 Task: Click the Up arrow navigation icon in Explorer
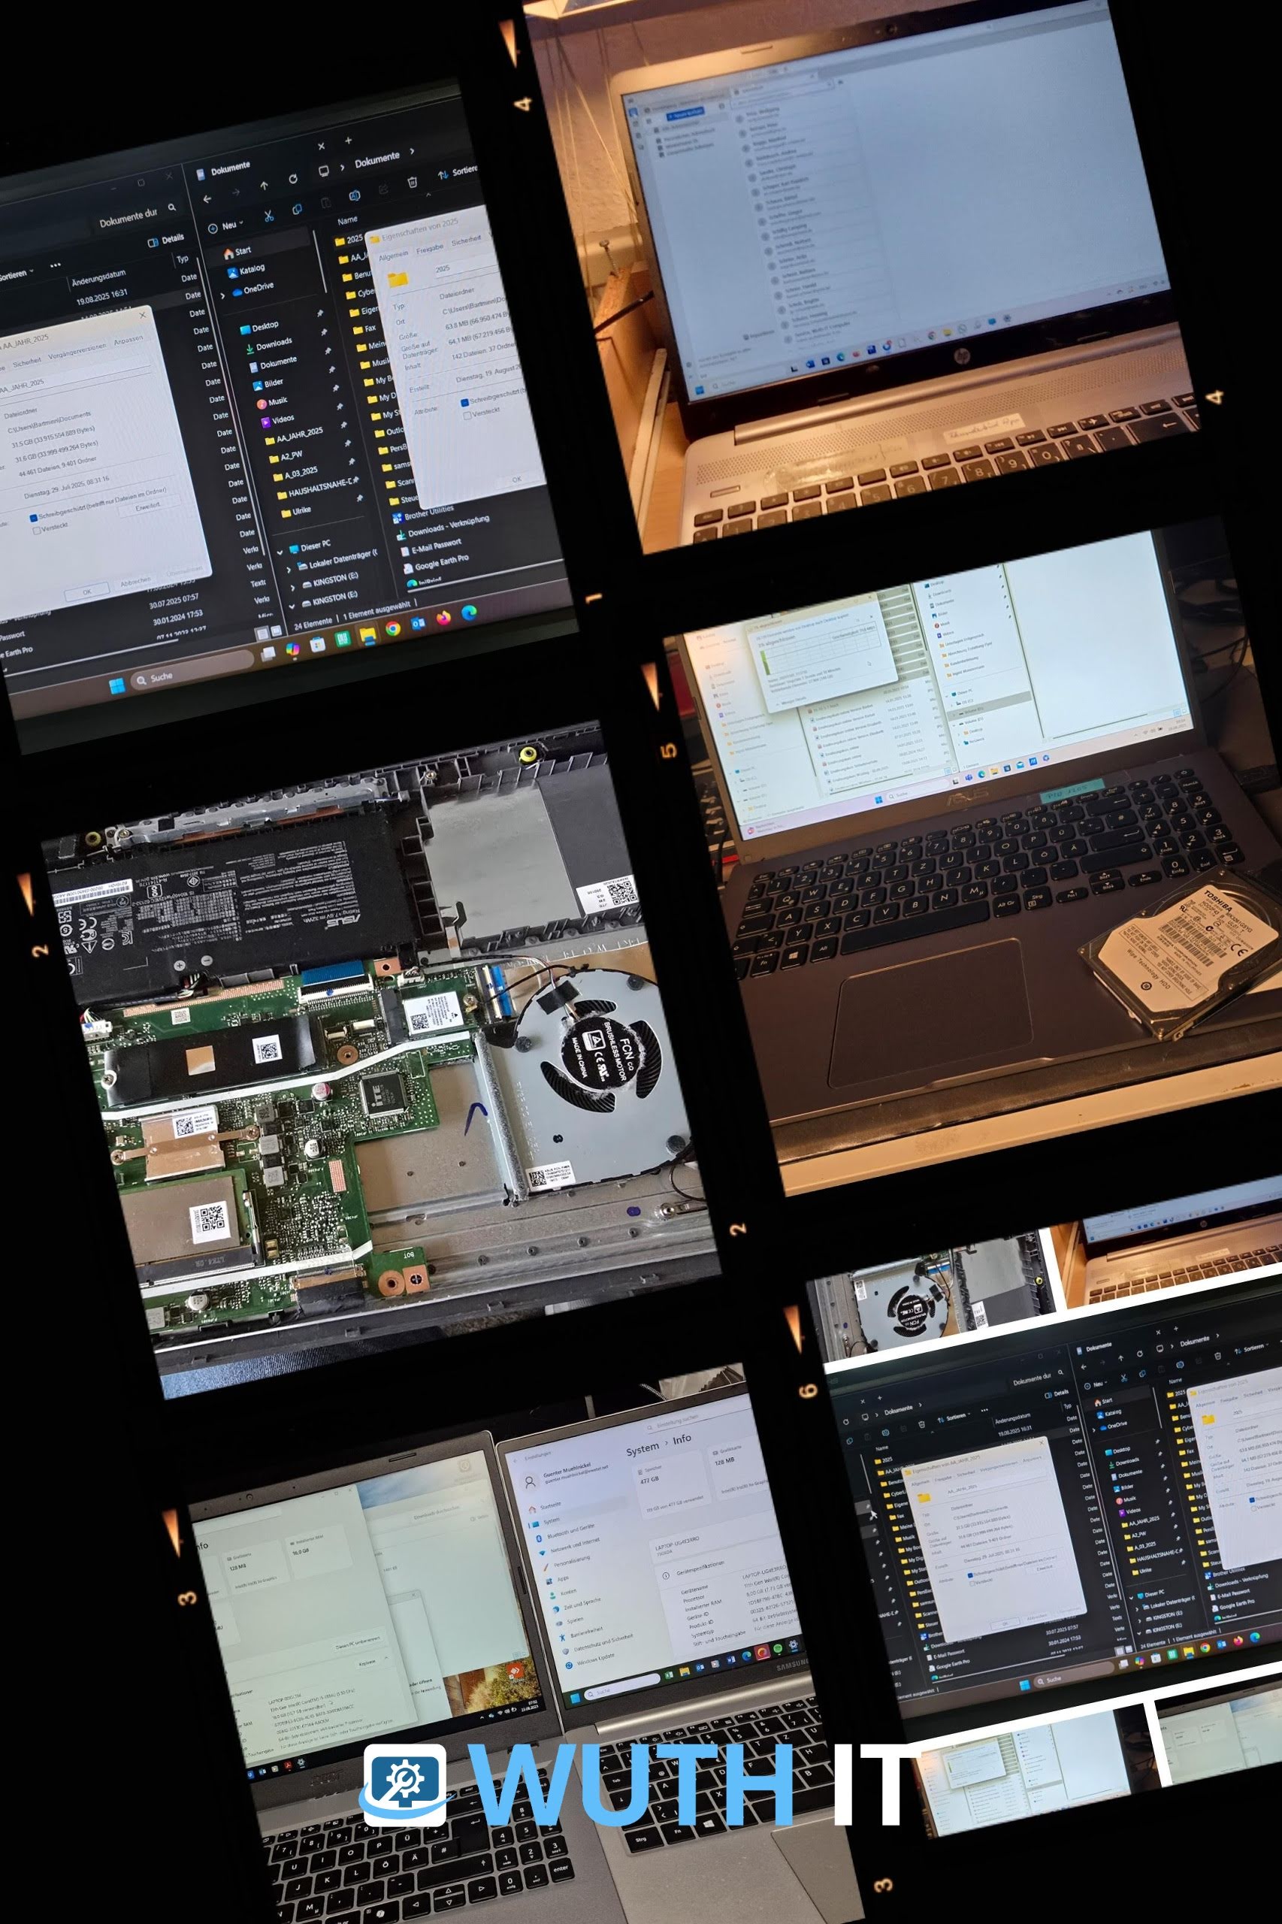click(x=263, y=186)
